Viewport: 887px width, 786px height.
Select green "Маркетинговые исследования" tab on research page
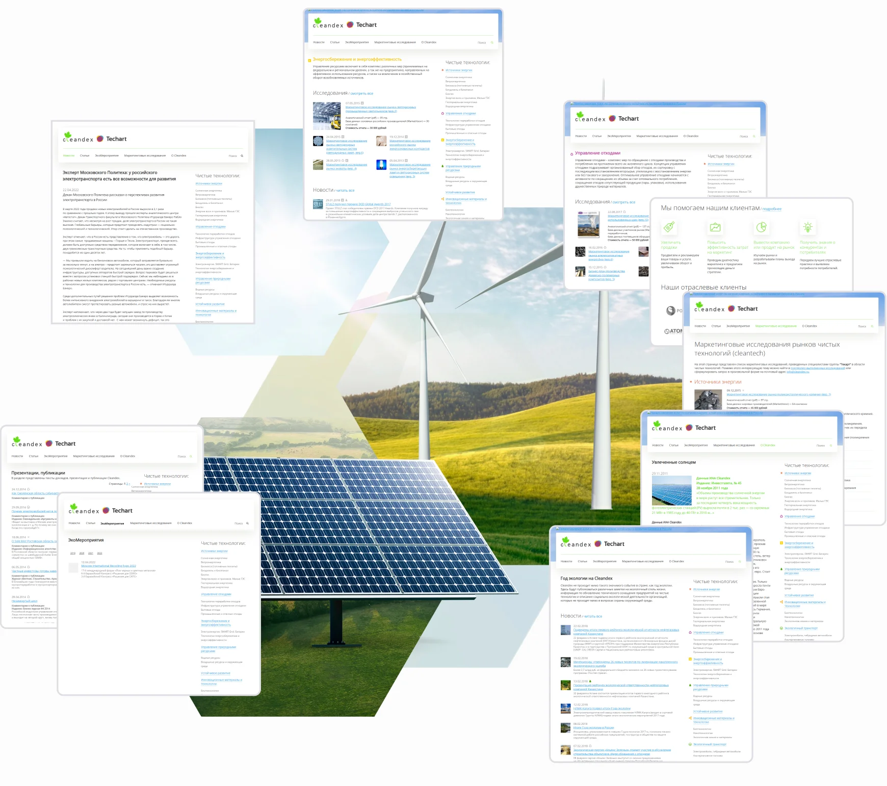tap(775, 326)
